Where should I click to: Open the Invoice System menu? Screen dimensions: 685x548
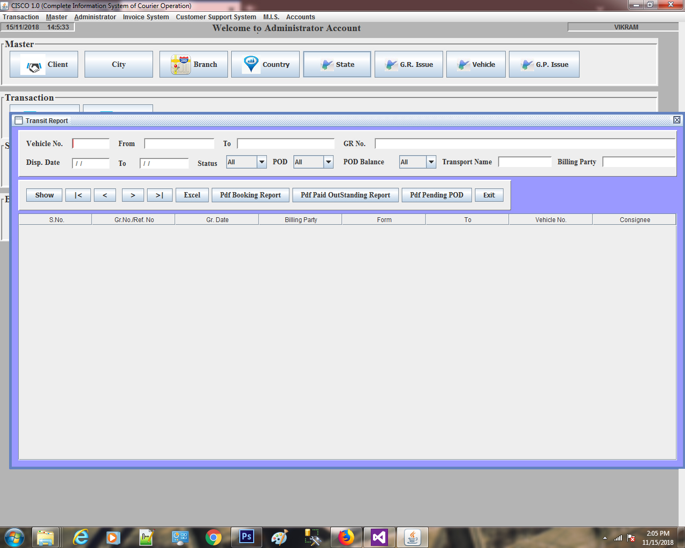click(x=146, y=17)
